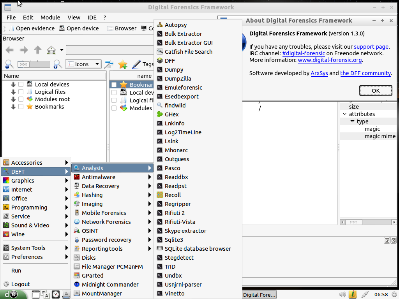This screenshot has height=299, width=399.
Task: Tick the checkbox beside the Local devices row in the name list
Action: 114,93
